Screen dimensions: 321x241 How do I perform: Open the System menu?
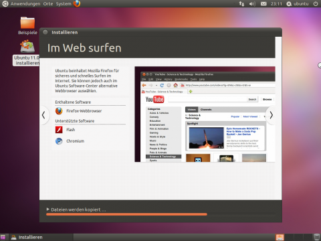64,4
